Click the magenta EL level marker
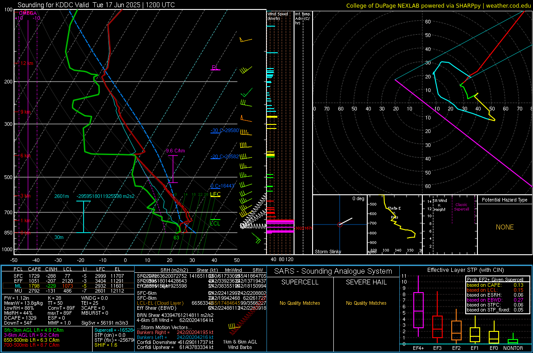 215,68
